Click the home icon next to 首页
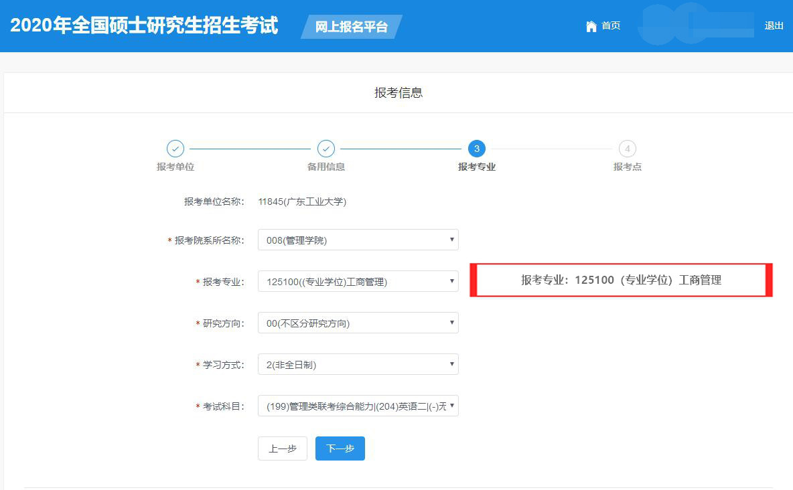 [x=590, y=25]
